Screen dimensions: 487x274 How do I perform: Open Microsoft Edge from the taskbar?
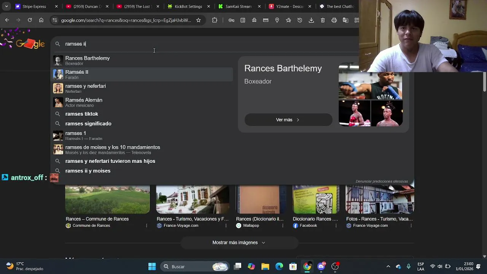tap(279, 266)
